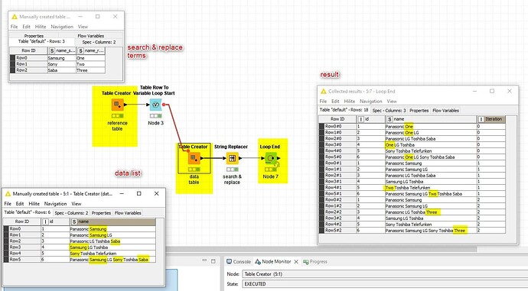Click the Console view icon
The width and height of the screenshot is (528, 291).
[229, 261]
